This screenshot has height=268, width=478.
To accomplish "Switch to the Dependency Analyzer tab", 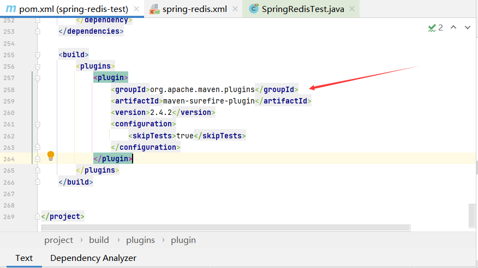I will [x=93, y=258].
